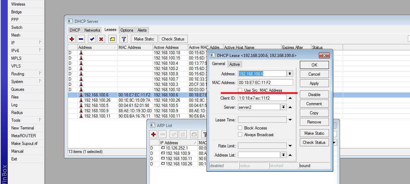Open the Server dropdown showing server2
This screenshot has width=410, height=184.
[x=284, y=107]
